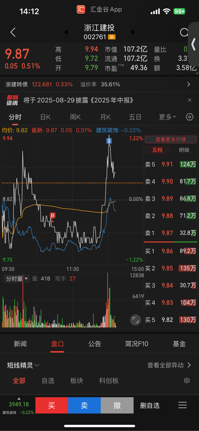Viewport: 199px width, 431px height.
Task: Select the 买4 9.83 bid row
Action: [x=170, y=303]
